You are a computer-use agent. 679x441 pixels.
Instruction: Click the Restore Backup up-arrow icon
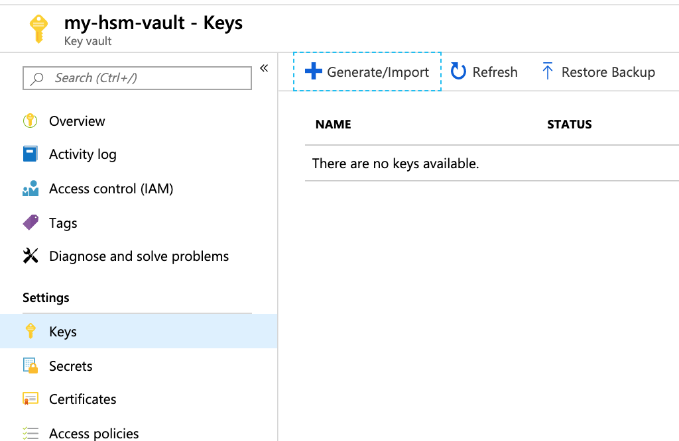point(547,72)
